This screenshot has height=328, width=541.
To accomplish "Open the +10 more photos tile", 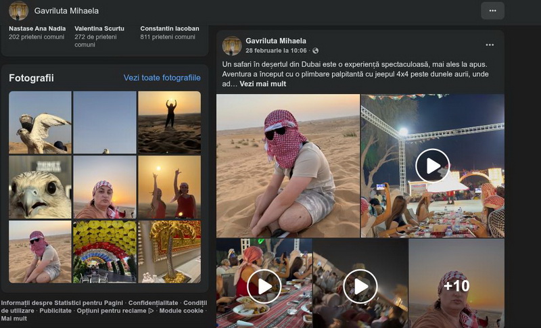I will (456, 285).
